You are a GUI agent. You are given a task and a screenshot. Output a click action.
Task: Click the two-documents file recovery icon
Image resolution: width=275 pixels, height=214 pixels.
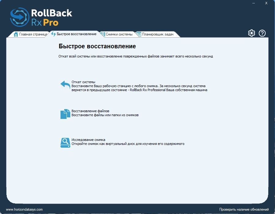point(65,114)
